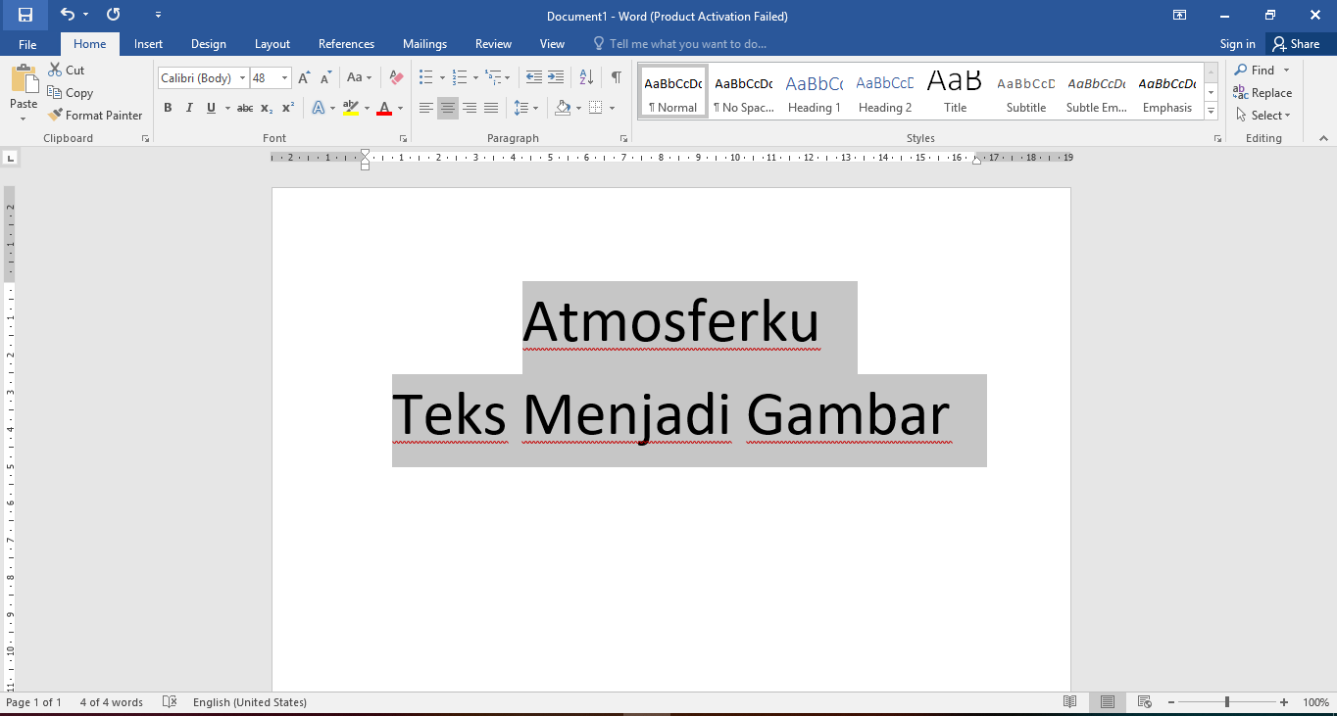Screen dimensions: 1337x716
Task: Click the Multilevel List icon
Action: (x=493, y=77)
